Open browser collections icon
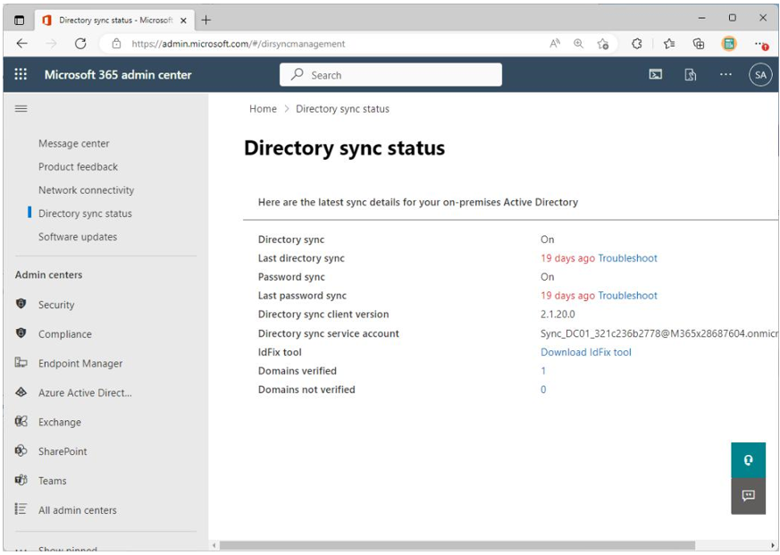Screen dimensions: 780x555 (699, 44)
